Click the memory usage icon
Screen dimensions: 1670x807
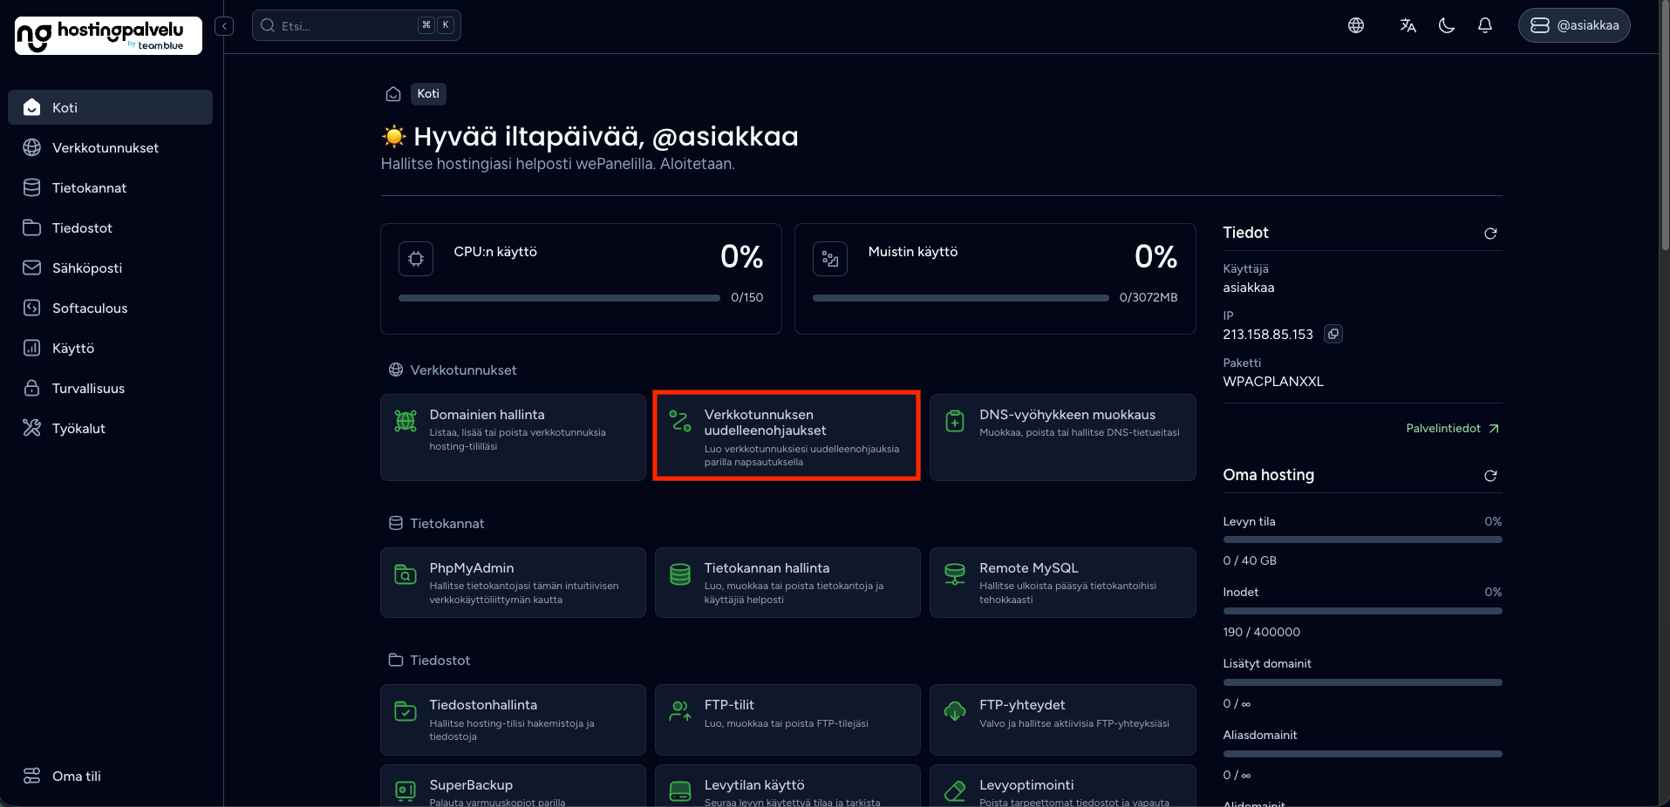point(830,259)
